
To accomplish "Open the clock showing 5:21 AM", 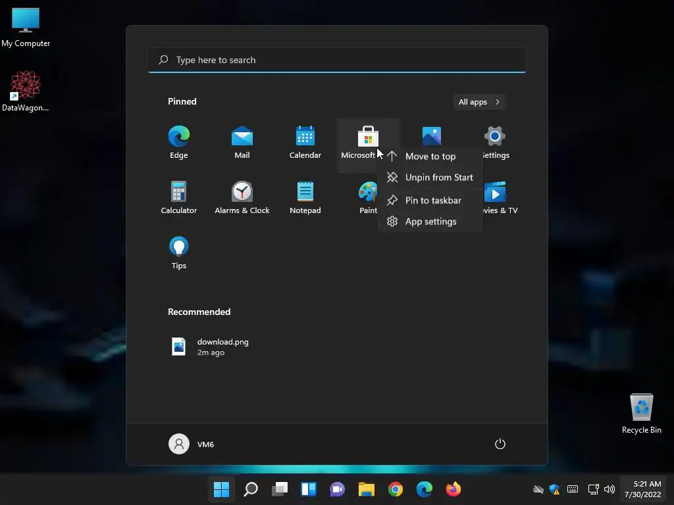I will click(642, 489).
